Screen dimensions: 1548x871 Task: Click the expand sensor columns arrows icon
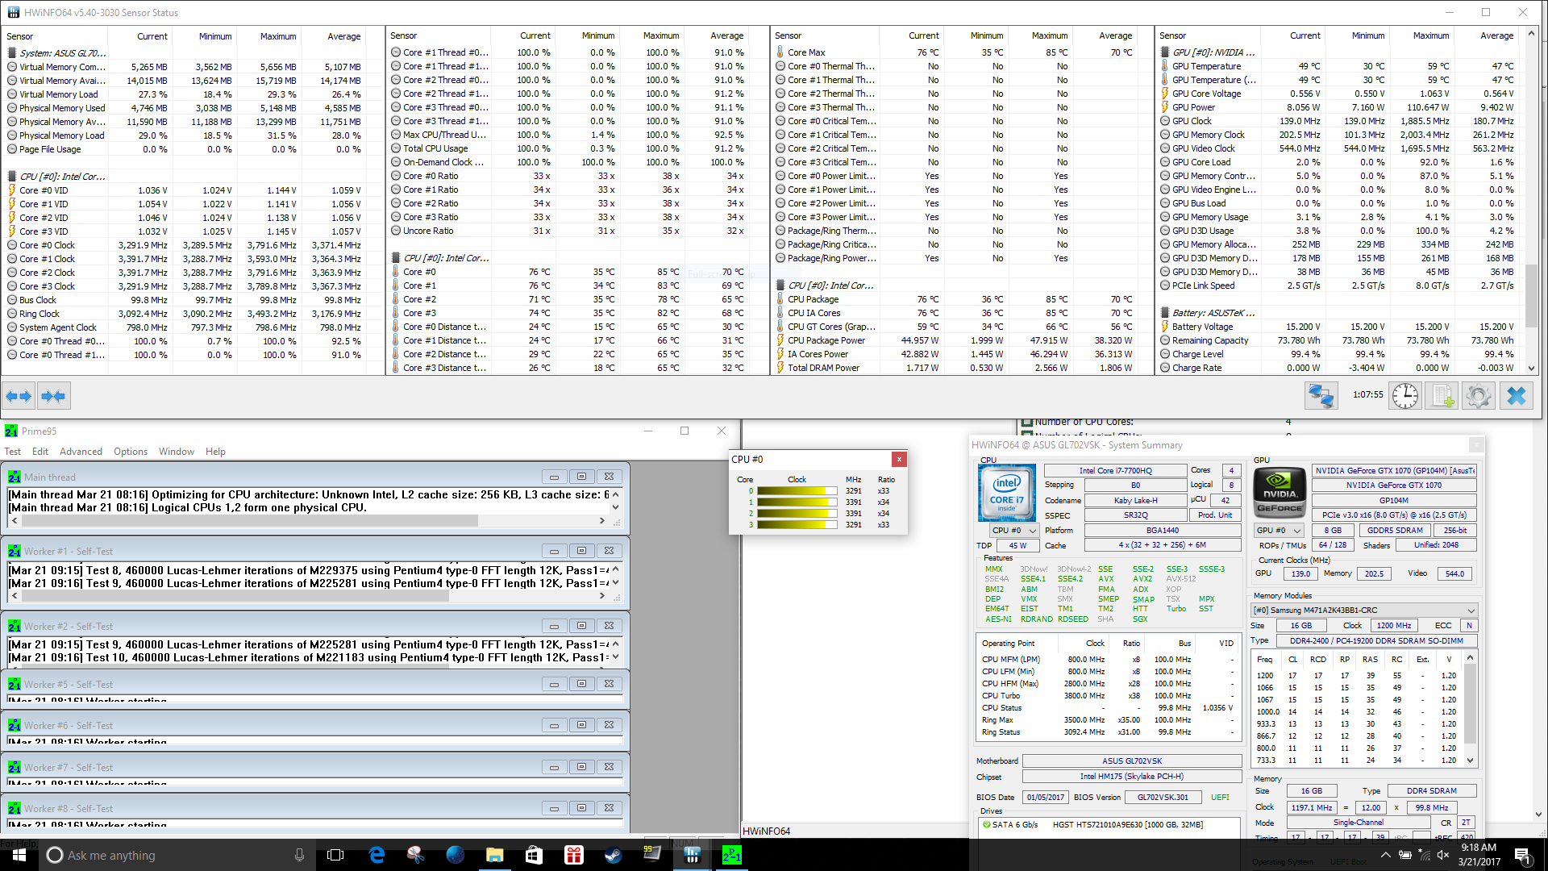(x=19, y=396)
